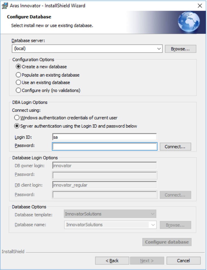
Task: Choose Windows authentication credentials of current user
Action: [17, 118]
